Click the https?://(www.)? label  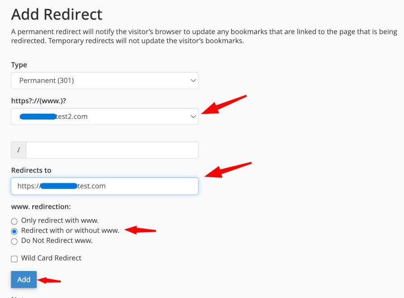click(42, 101)
